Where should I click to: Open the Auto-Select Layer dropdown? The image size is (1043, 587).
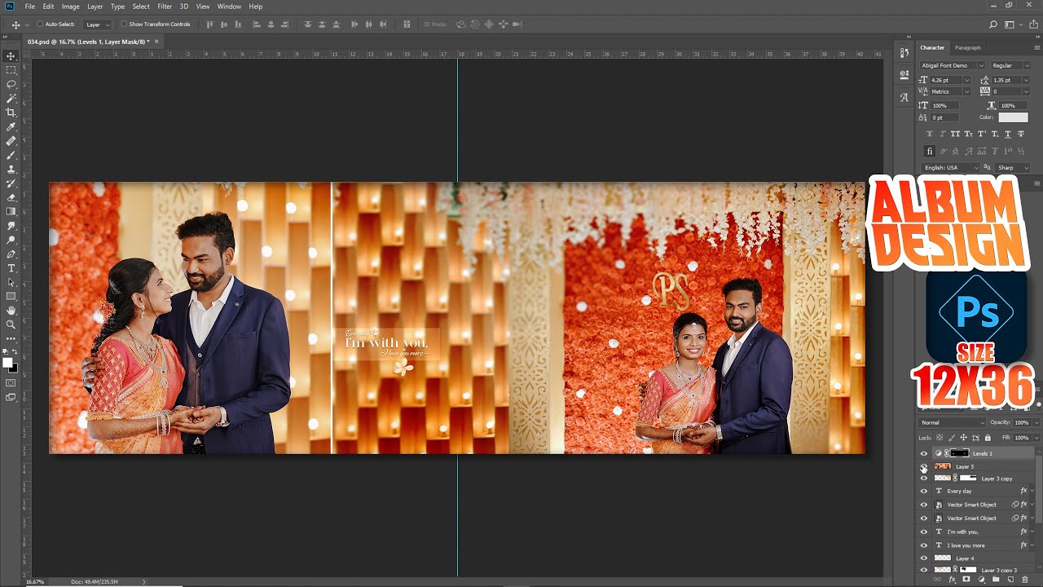click(98, 24)
